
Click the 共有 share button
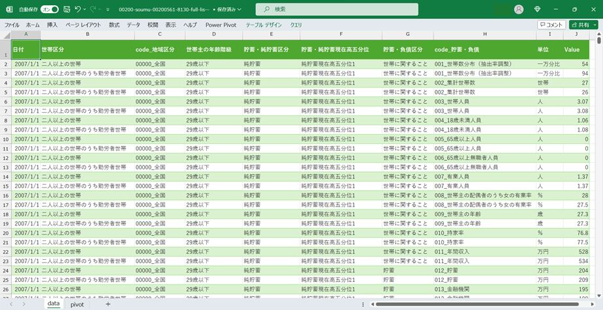pyautogui.click(x=583, y=25)
